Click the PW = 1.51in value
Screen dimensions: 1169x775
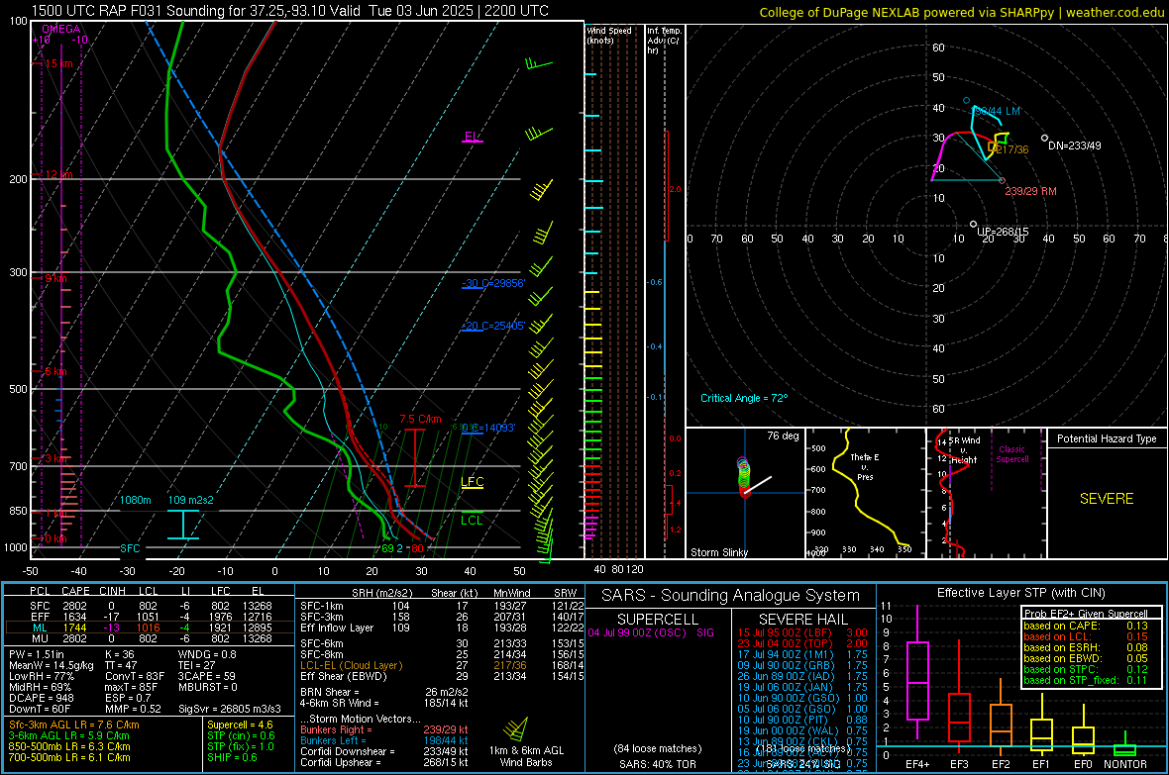(37, 654)
